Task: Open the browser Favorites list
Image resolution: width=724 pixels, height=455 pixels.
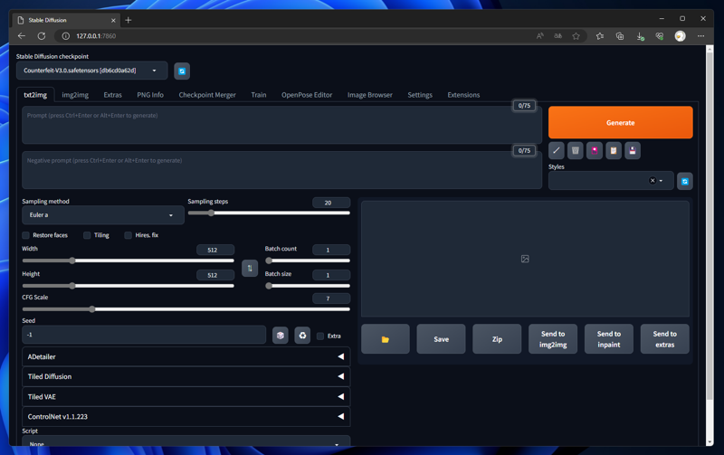Action: point(600,36)
